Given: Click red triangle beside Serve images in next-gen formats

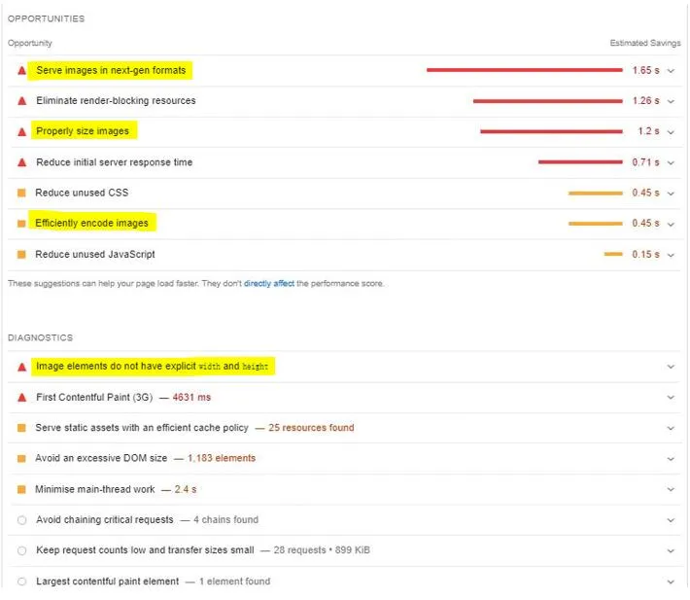Looking at the screenshot, I should tap(21, 70).
